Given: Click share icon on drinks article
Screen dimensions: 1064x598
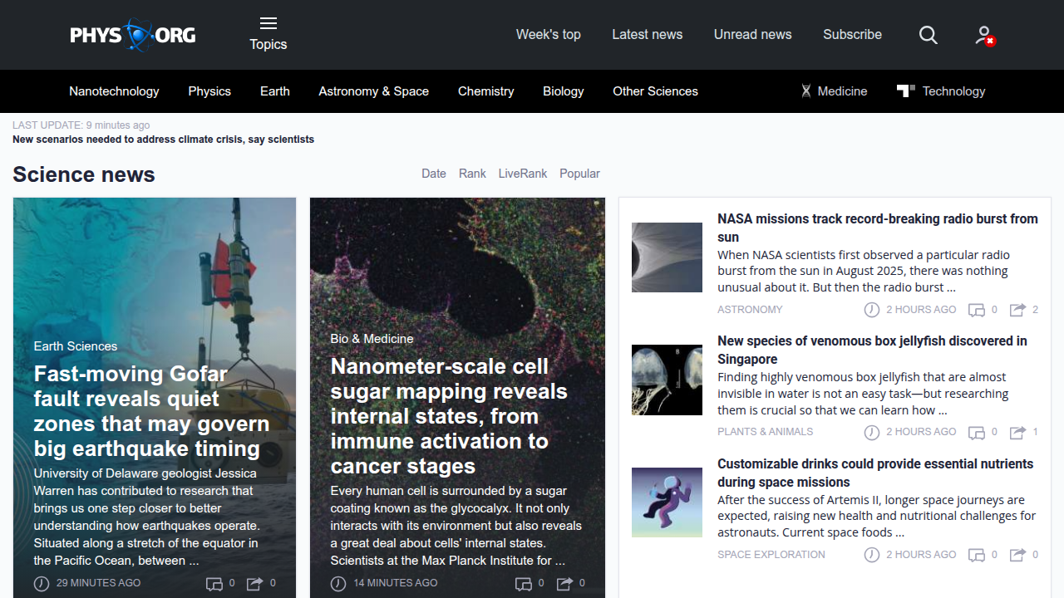Looking at the screenshot, I should tap(1017, 555).
